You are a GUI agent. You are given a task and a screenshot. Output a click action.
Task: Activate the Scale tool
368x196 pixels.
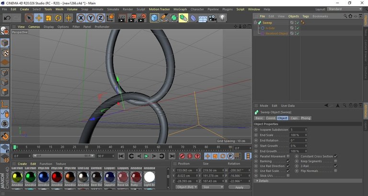48,18
